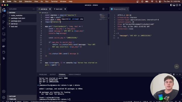Viewport: 182px width, 102px height.
Task: Open the Window menu
Action: pos(63,1)
